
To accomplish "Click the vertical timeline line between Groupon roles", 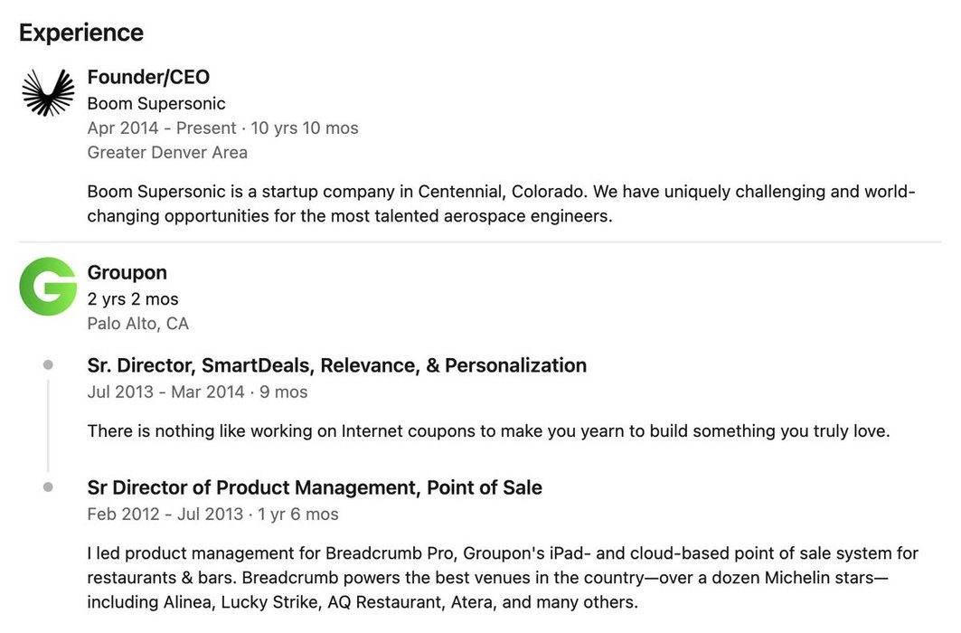I will [48, 425].
